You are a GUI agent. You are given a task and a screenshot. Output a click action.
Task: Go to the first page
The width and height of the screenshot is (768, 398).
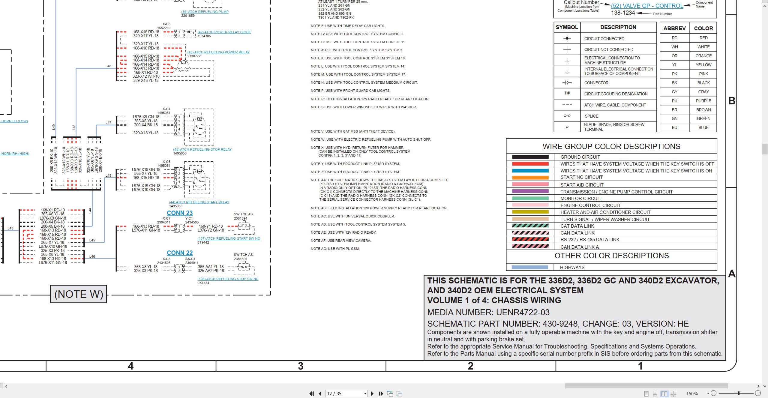pyautogui.click(x=311, y=394)
